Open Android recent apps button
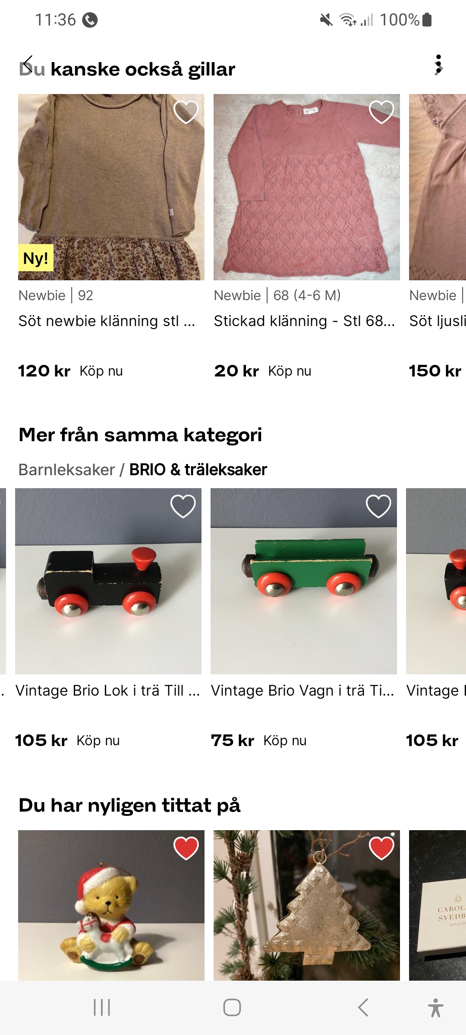The width and height of the screenshot is (466, 1035). coord(102,1008)
